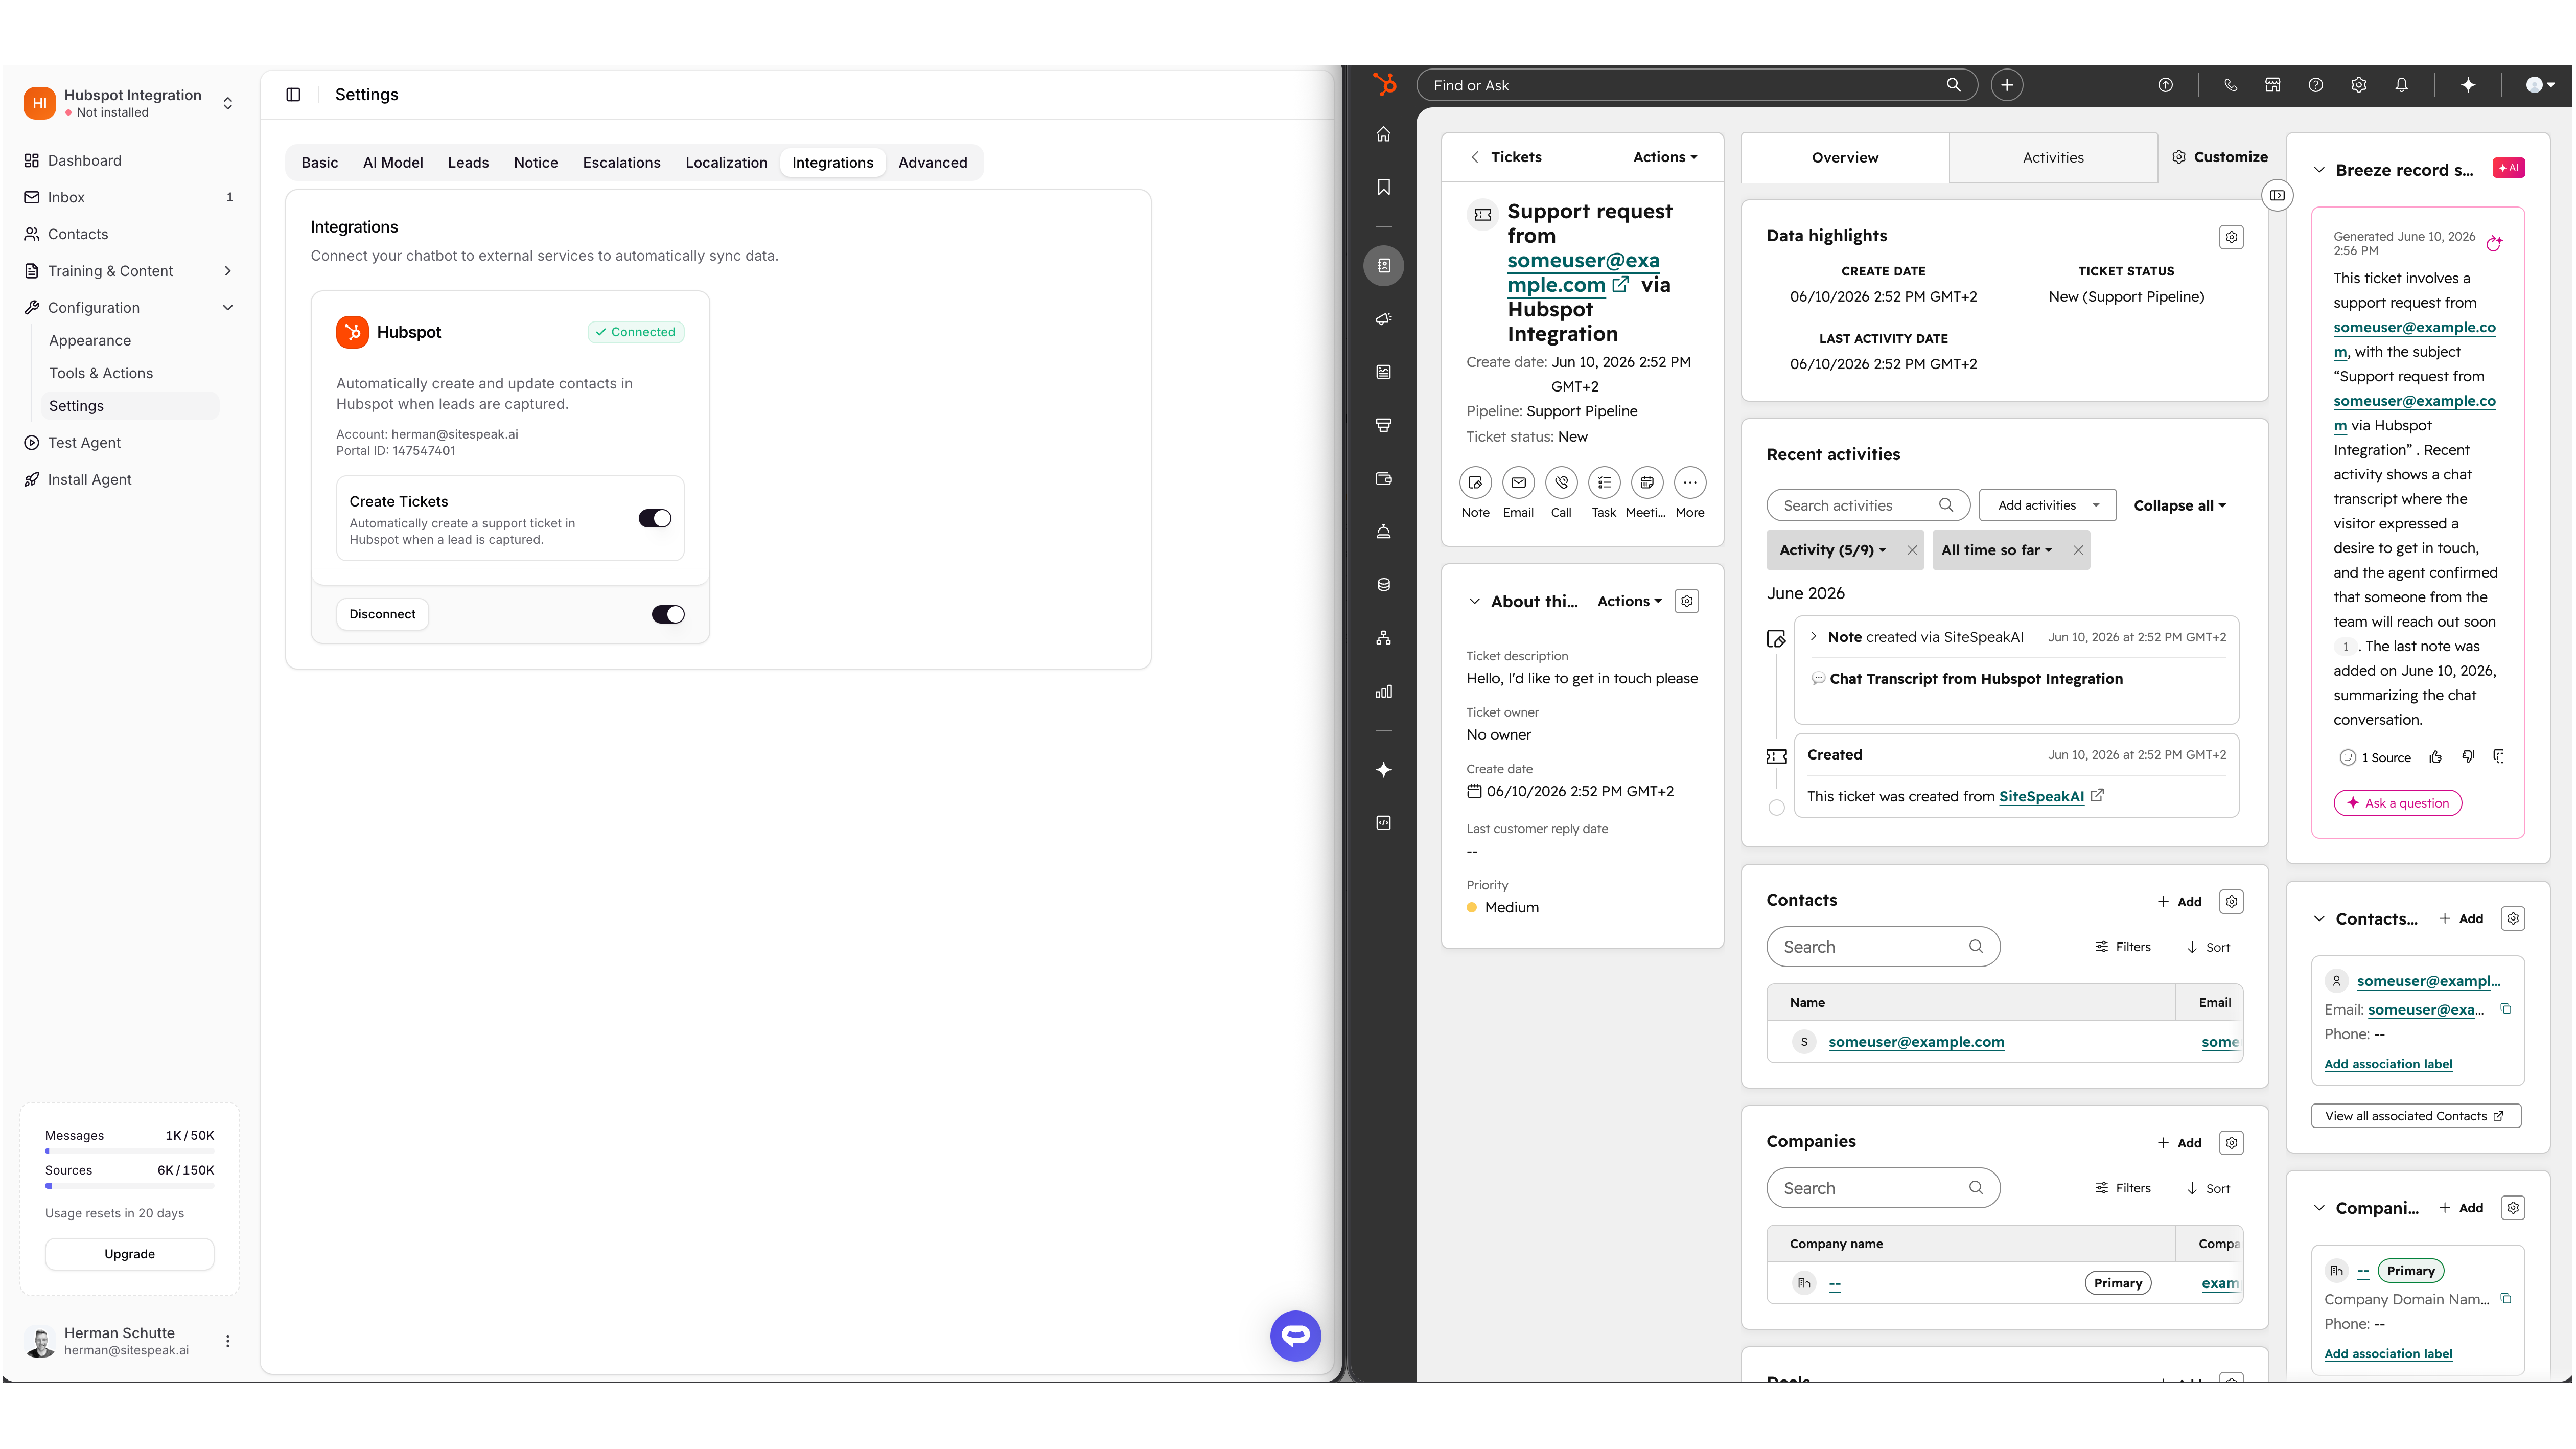Create a Note on the ticket
This screenshot has height=1449, width=2576.
point(1475,483)
